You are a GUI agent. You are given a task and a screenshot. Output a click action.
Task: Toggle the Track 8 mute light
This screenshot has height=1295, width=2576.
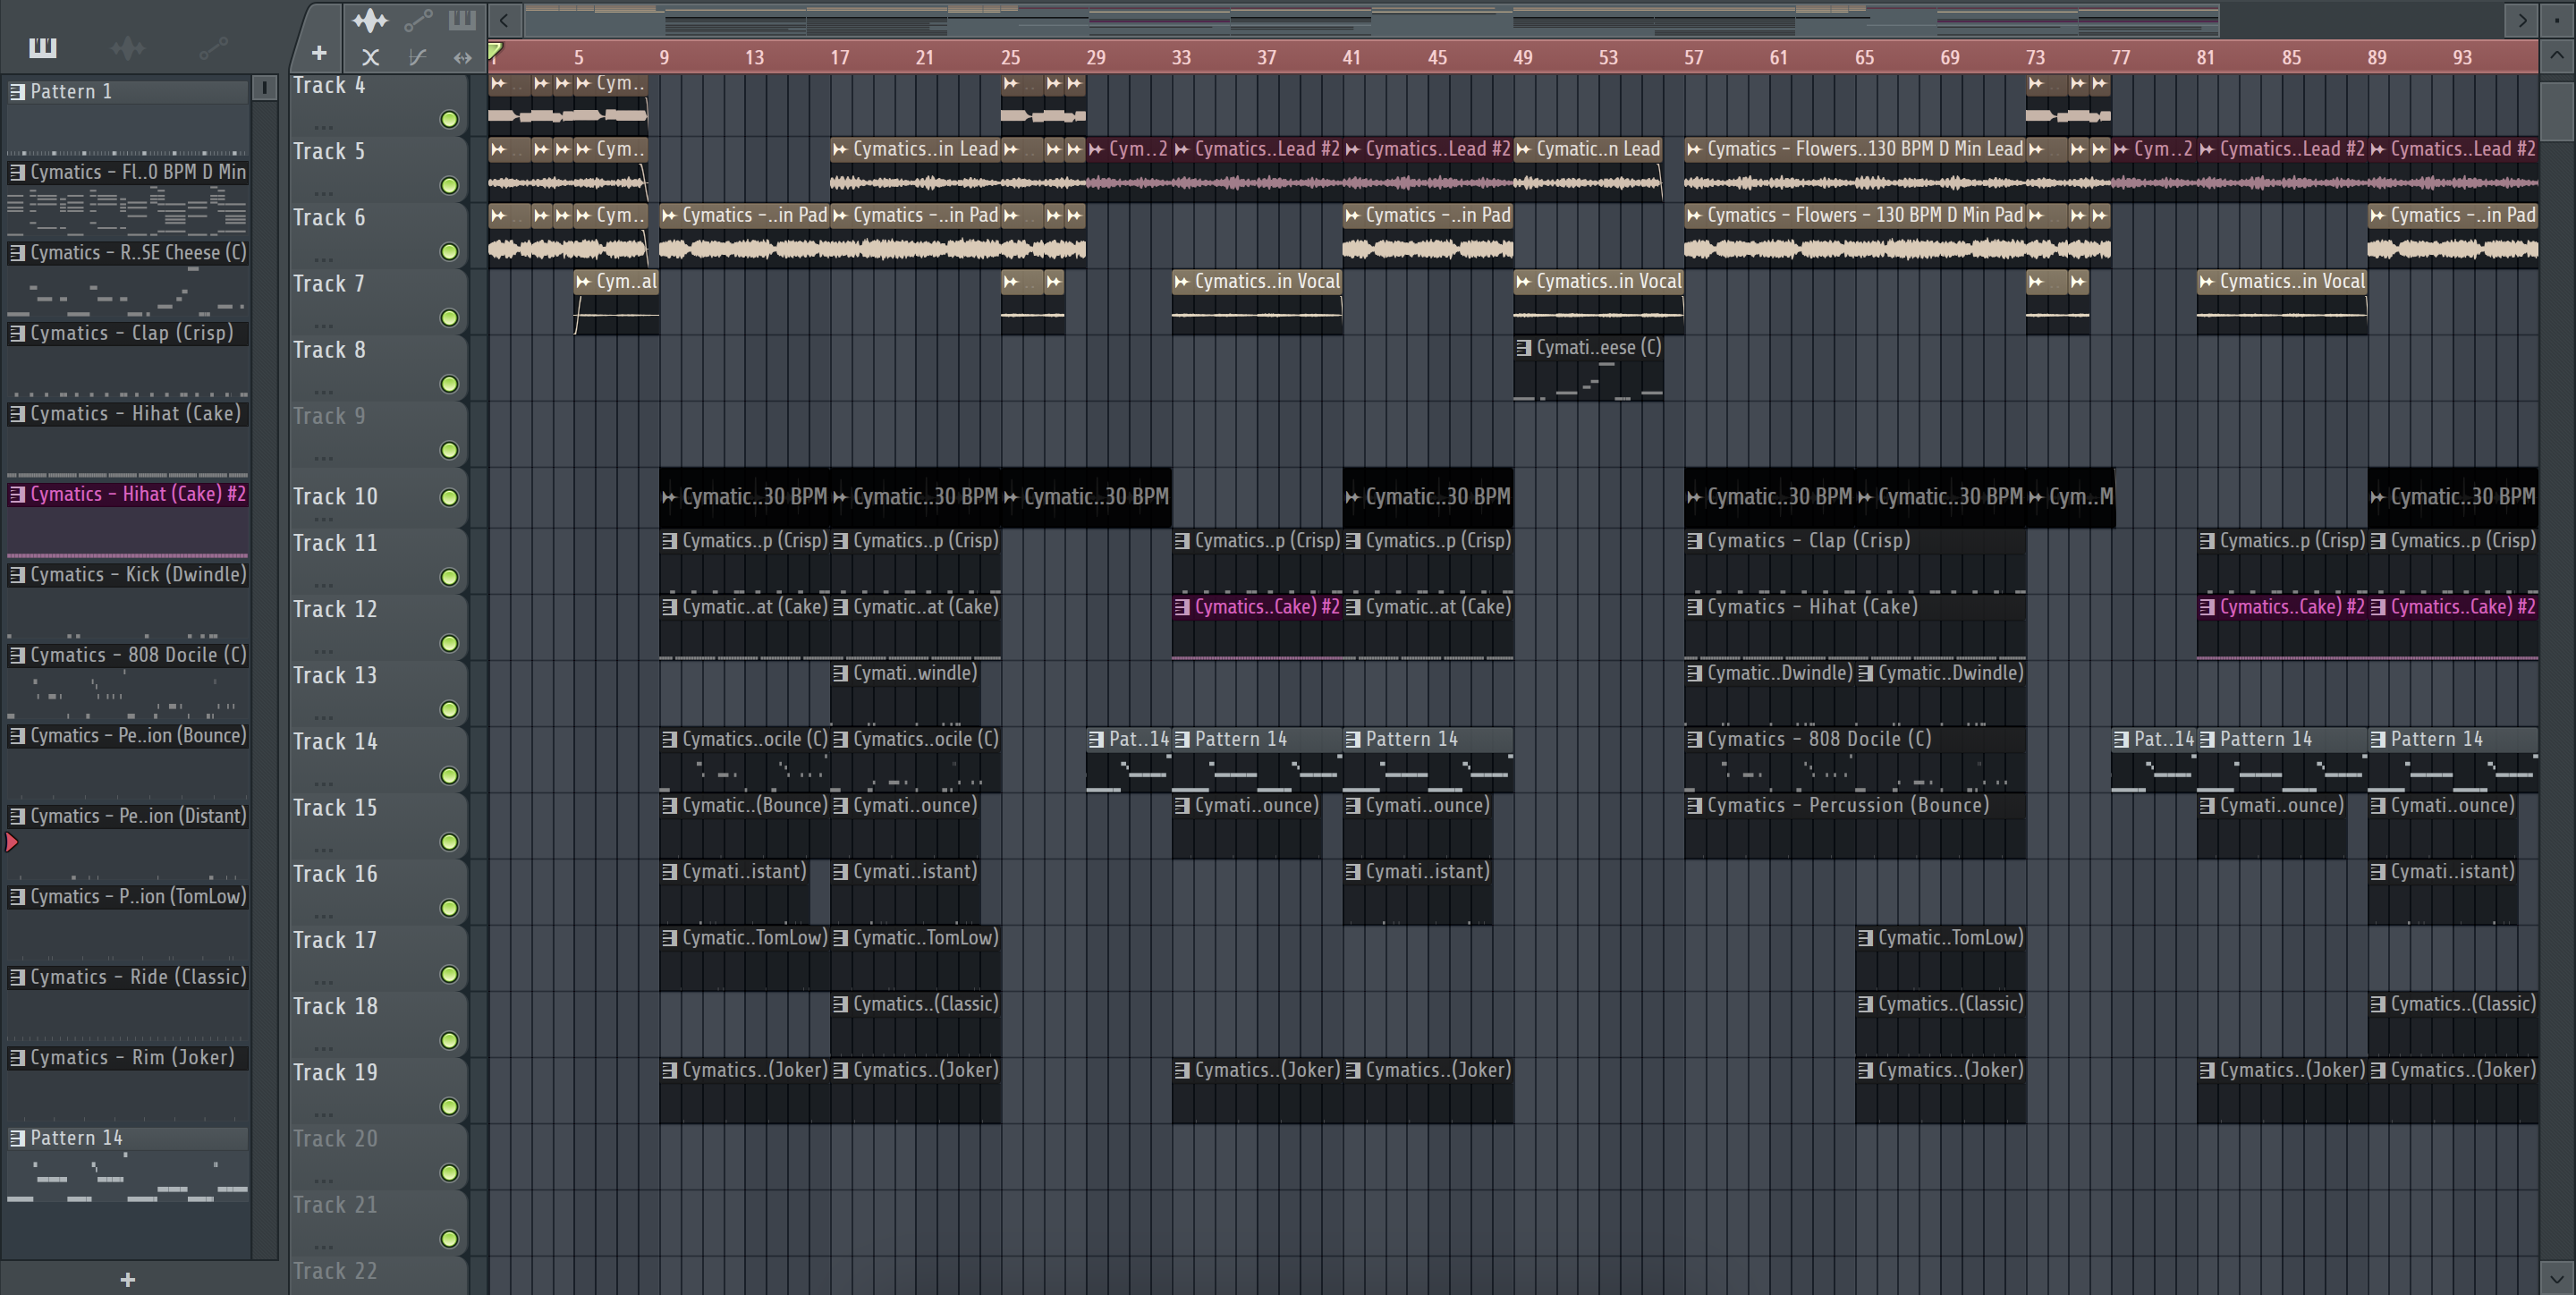[450, 384]
